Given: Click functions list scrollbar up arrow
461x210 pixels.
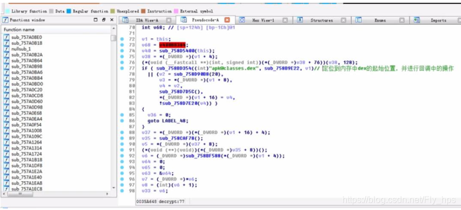Looking at the screenshot, I should 114,29.
